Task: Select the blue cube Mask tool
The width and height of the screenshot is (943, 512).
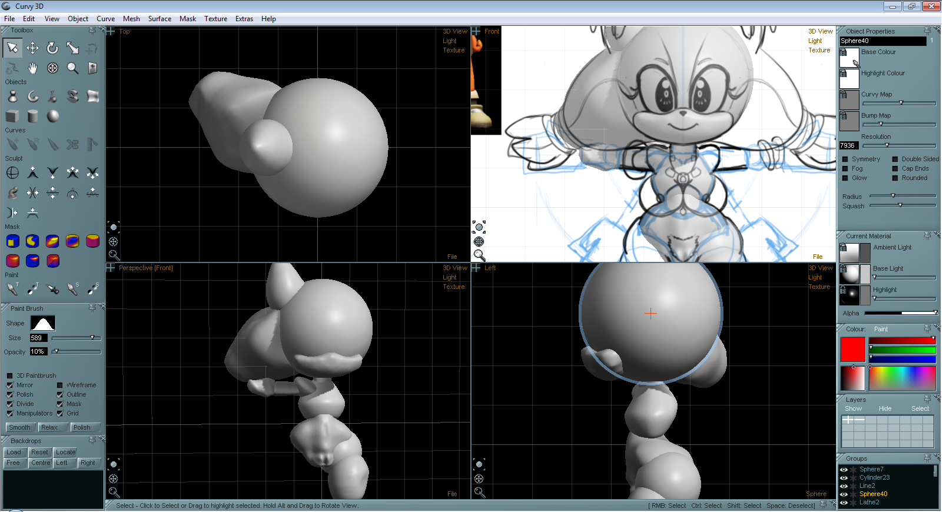Action: (12, 241)
